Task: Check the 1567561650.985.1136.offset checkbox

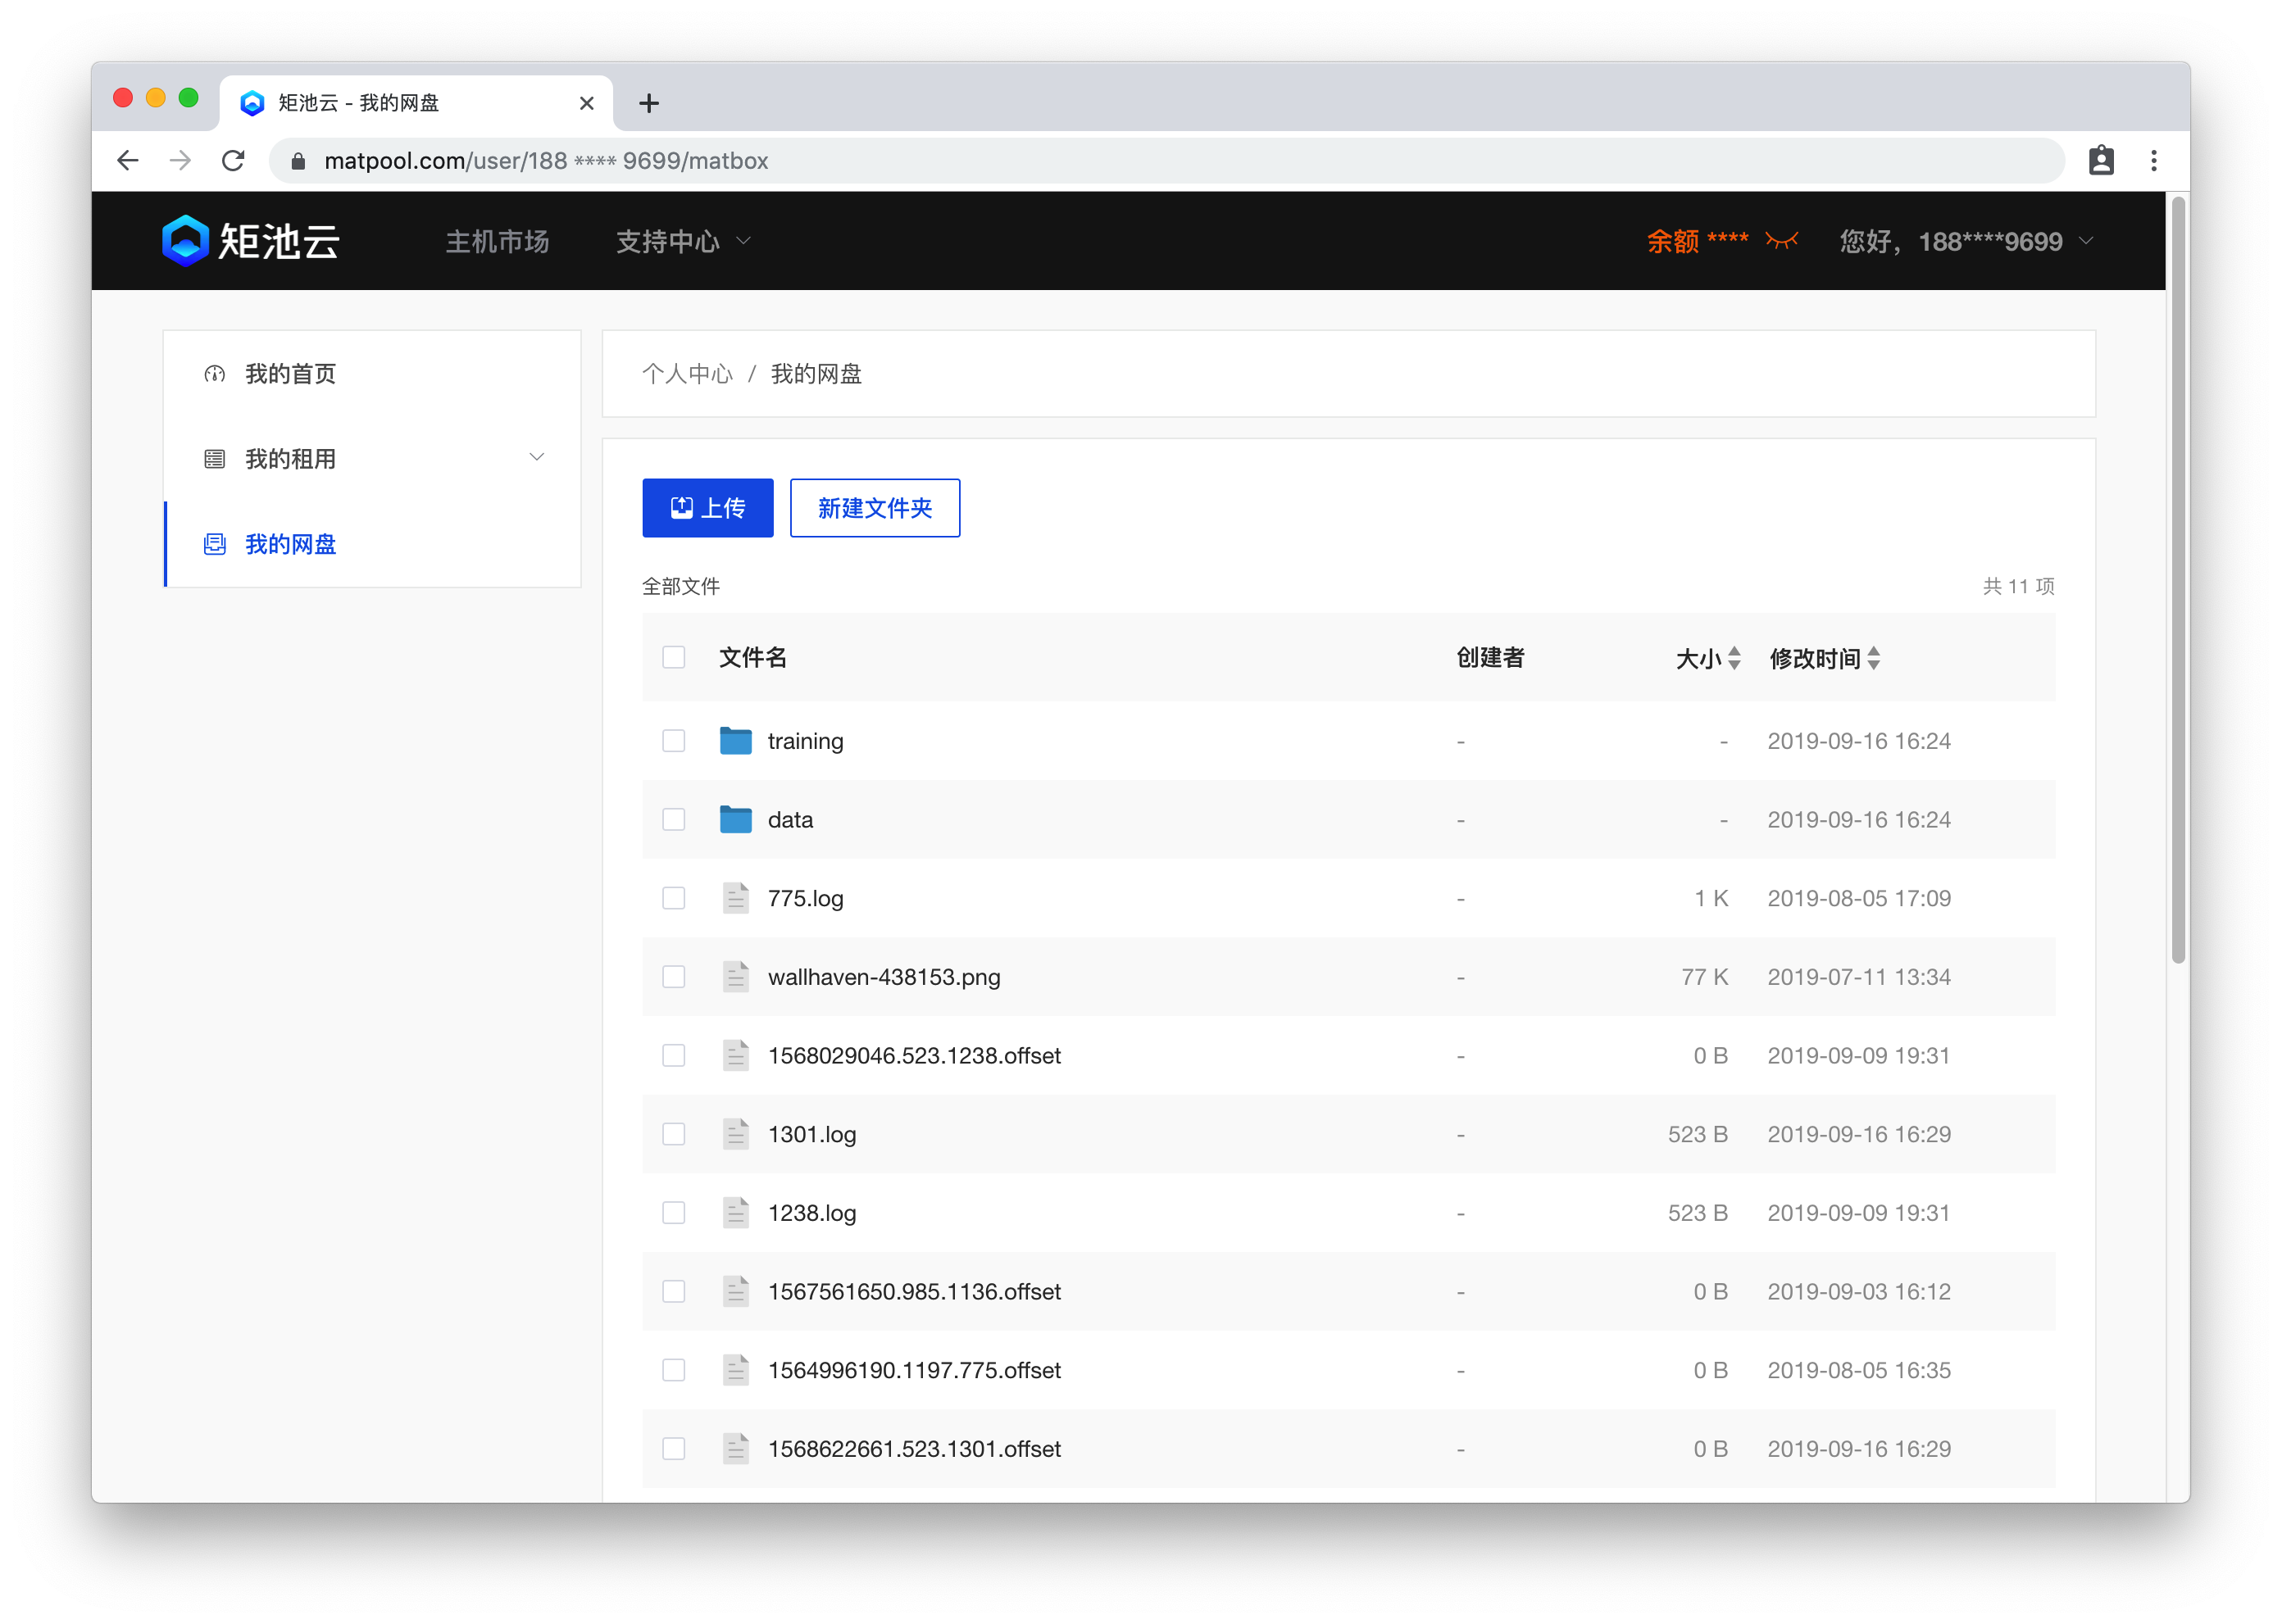Action: (x=673, y=1292)
